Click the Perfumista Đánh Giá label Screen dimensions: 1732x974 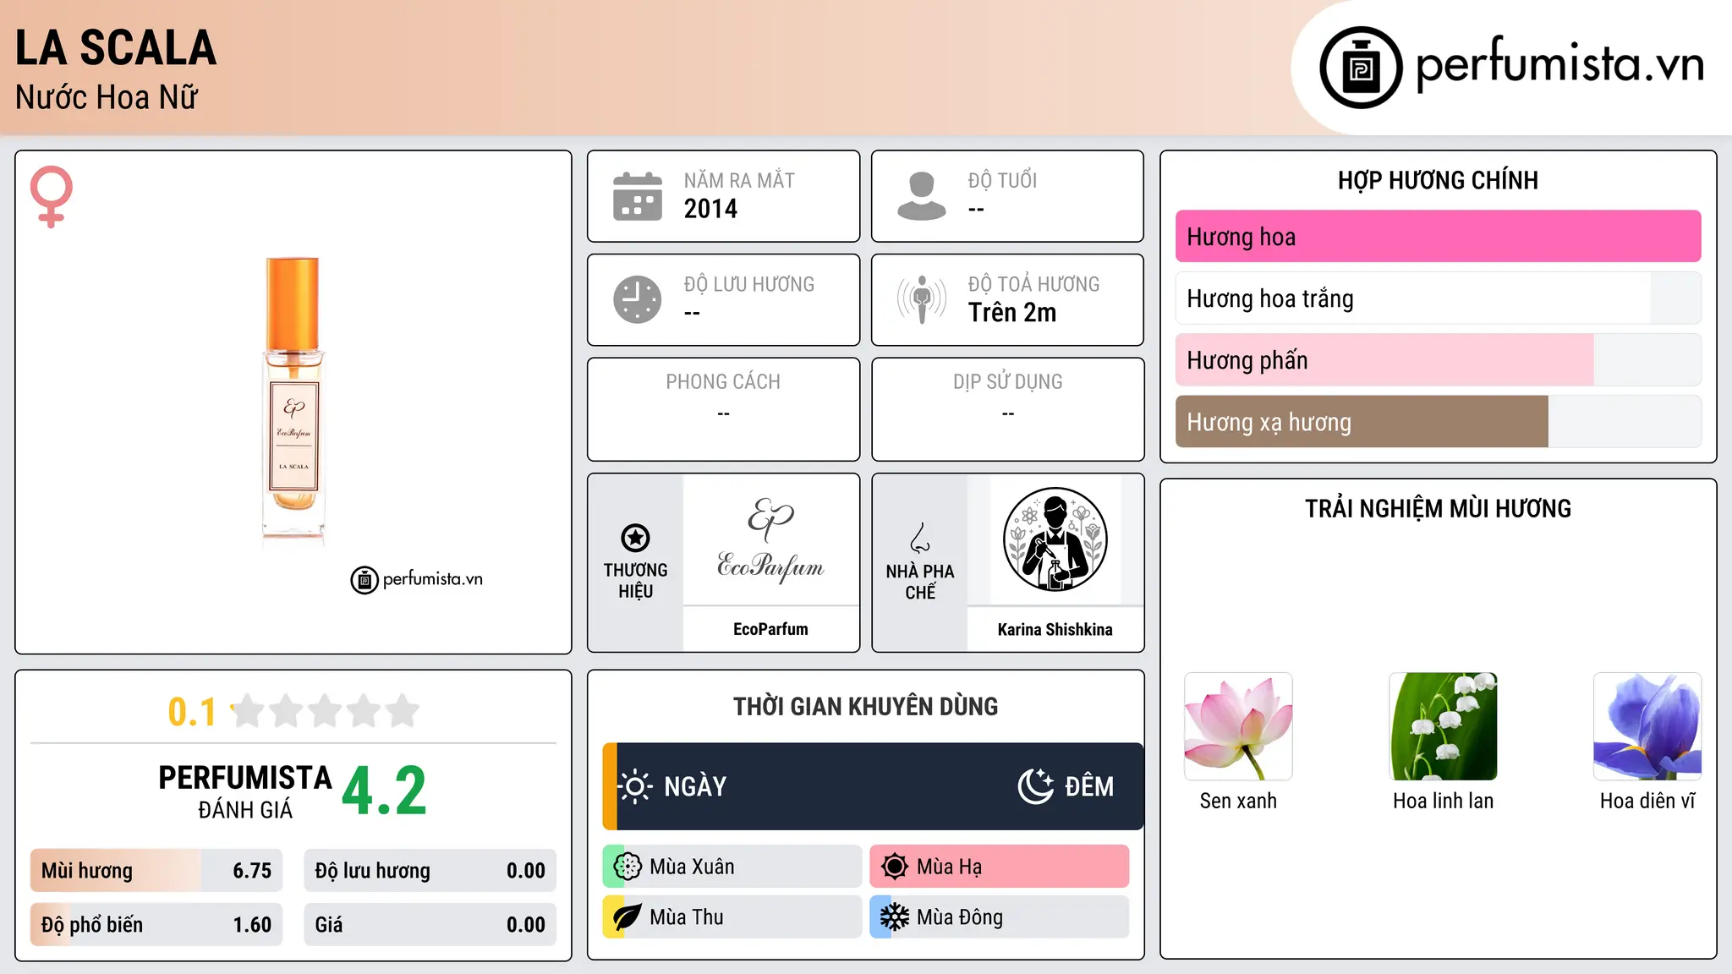pos(245,792)
